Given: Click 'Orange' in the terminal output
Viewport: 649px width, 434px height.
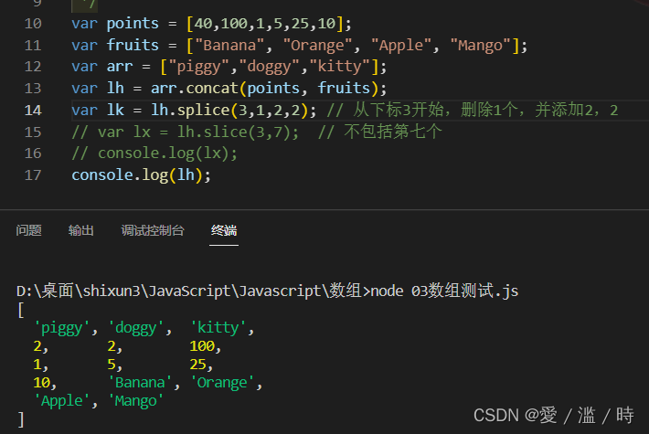Looking at the screenshot, I should (222, 383).
